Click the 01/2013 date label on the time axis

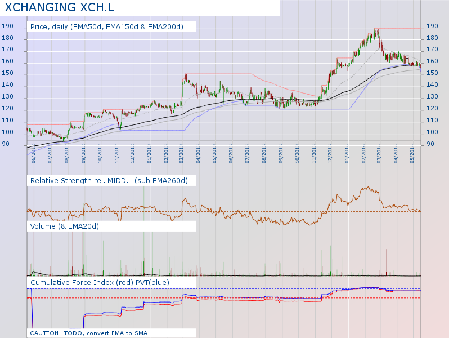pyautogui.click(x=149, y=154)
